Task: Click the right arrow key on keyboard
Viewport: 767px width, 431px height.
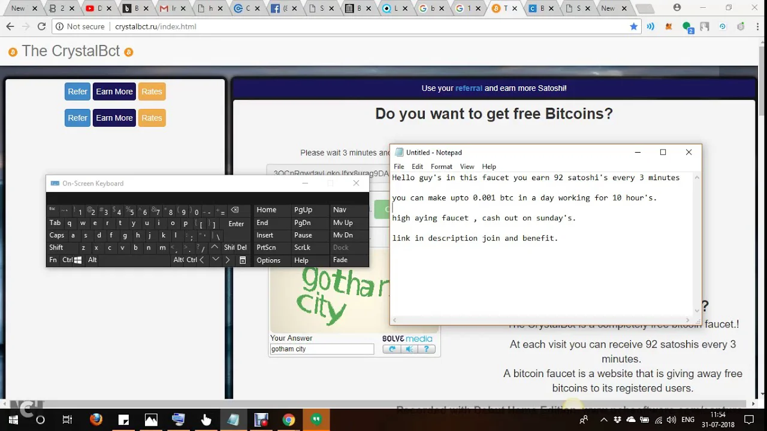Action: click(227, 260)
